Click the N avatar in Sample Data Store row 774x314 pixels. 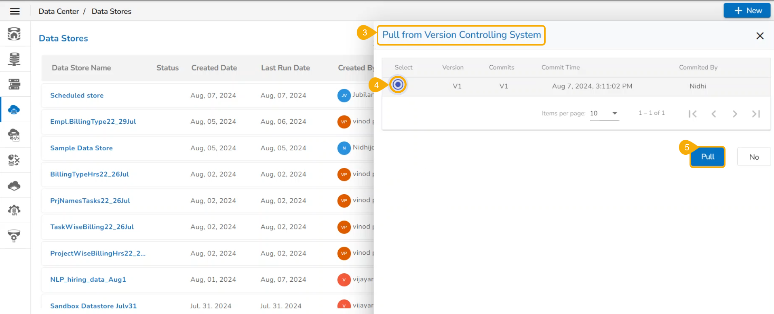(x=344, y=148)
